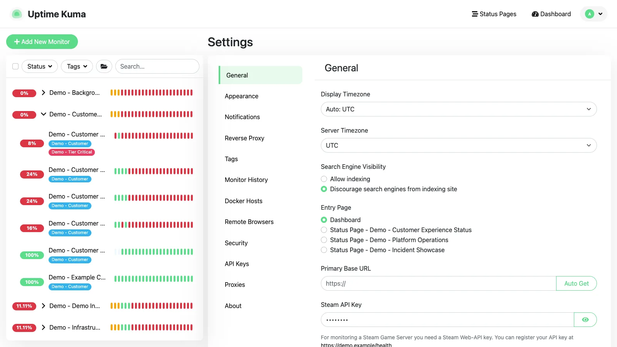Click the folder collapse icon button

click(x=104, y=66)
